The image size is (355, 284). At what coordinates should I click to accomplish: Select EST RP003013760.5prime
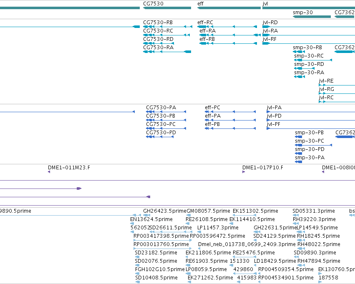pyautogui.click(x=161, y=244)
